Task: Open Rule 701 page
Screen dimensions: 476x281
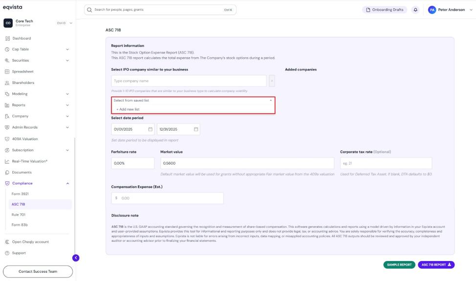Action: point(19,215)
